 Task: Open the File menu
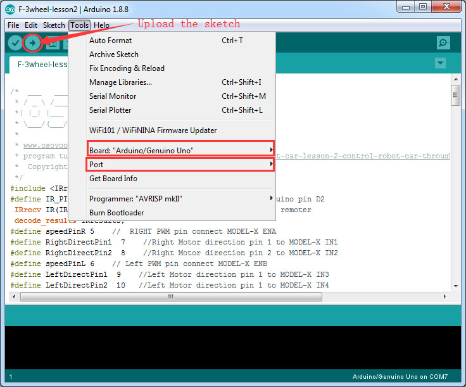13,25
